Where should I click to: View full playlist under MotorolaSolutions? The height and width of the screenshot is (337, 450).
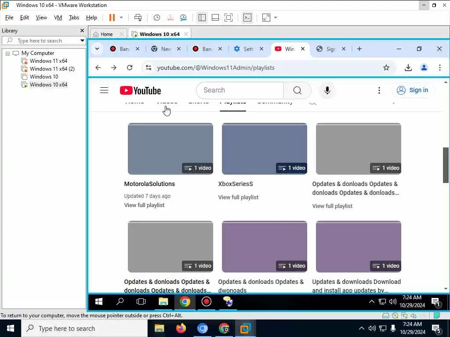pyautogui.click(x=144, y=205)
